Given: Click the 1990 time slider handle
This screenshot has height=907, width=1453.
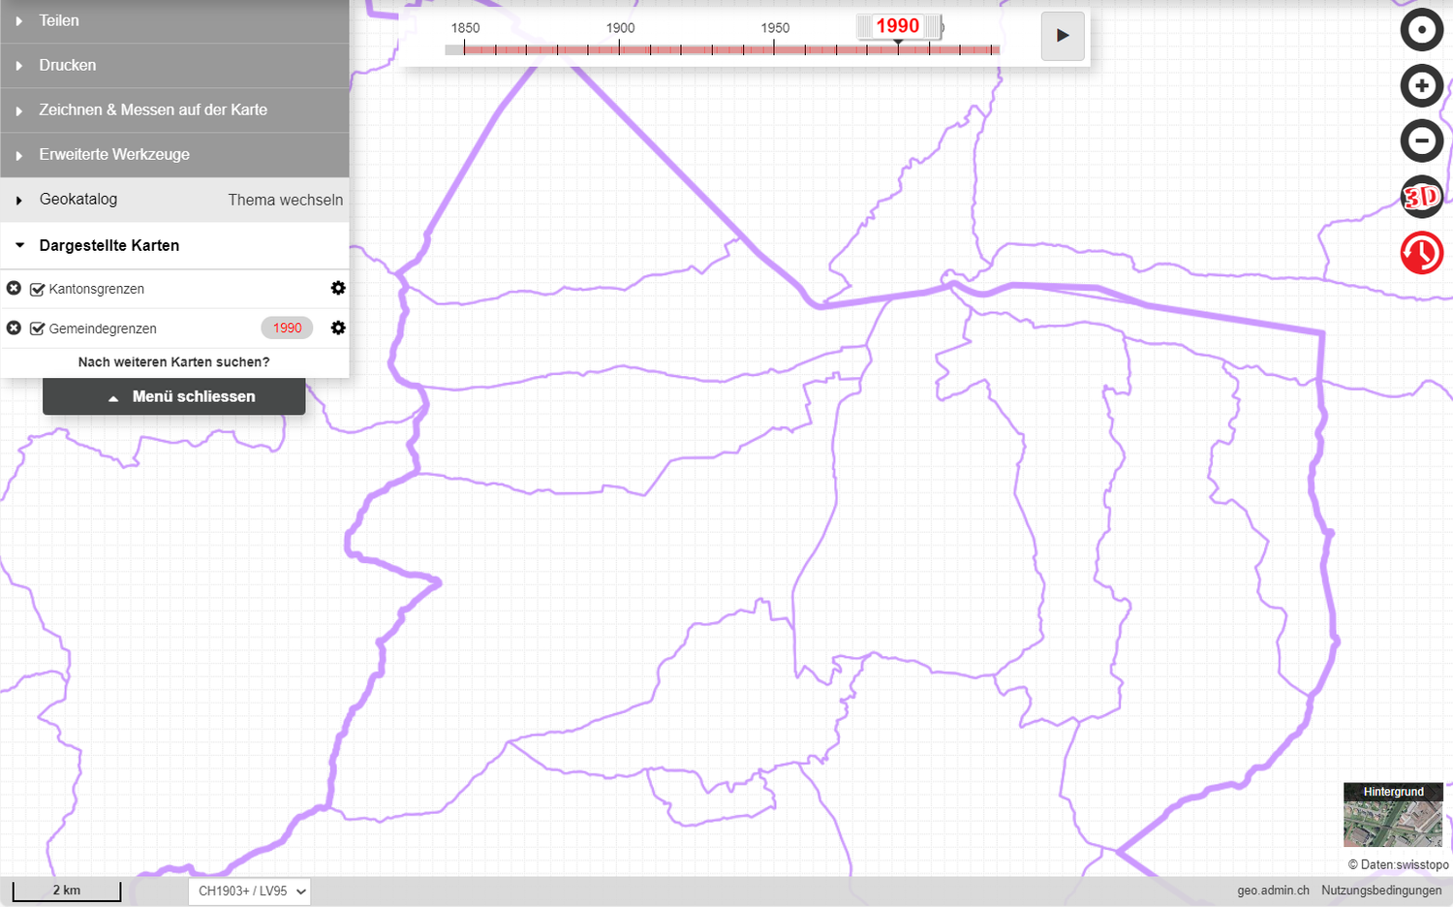Looking at the screenshot, I should [x=898, y=27].
